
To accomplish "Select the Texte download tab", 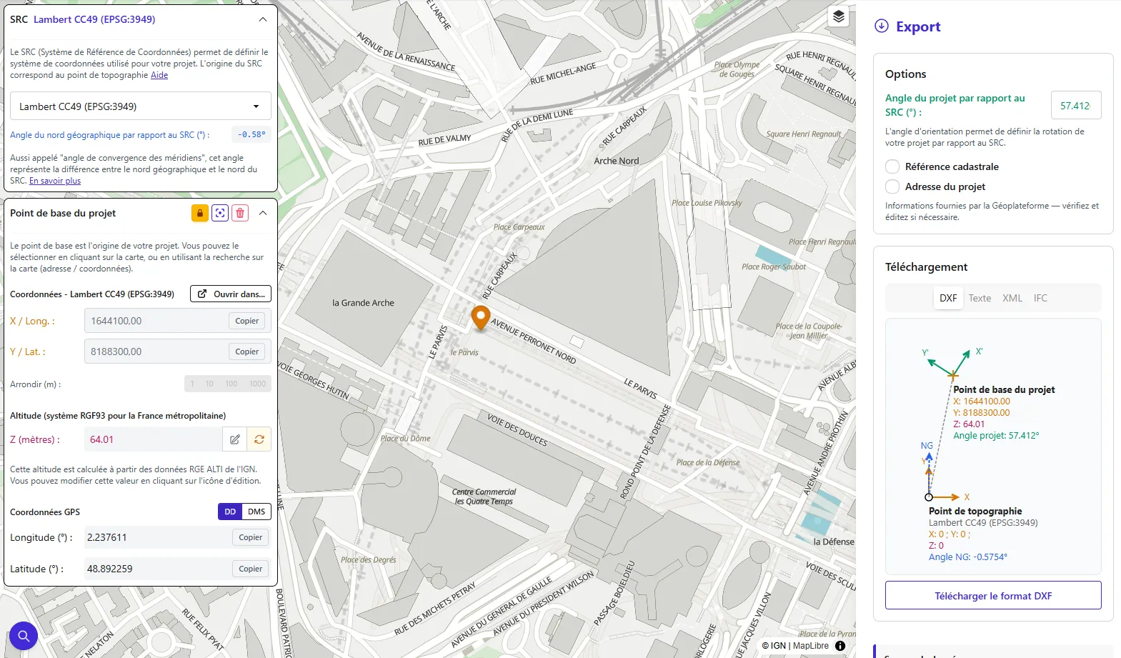I will tap(980, 298).
